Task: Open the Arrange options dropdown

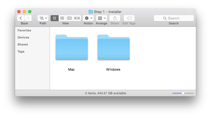Action: [x=102, y=18]
